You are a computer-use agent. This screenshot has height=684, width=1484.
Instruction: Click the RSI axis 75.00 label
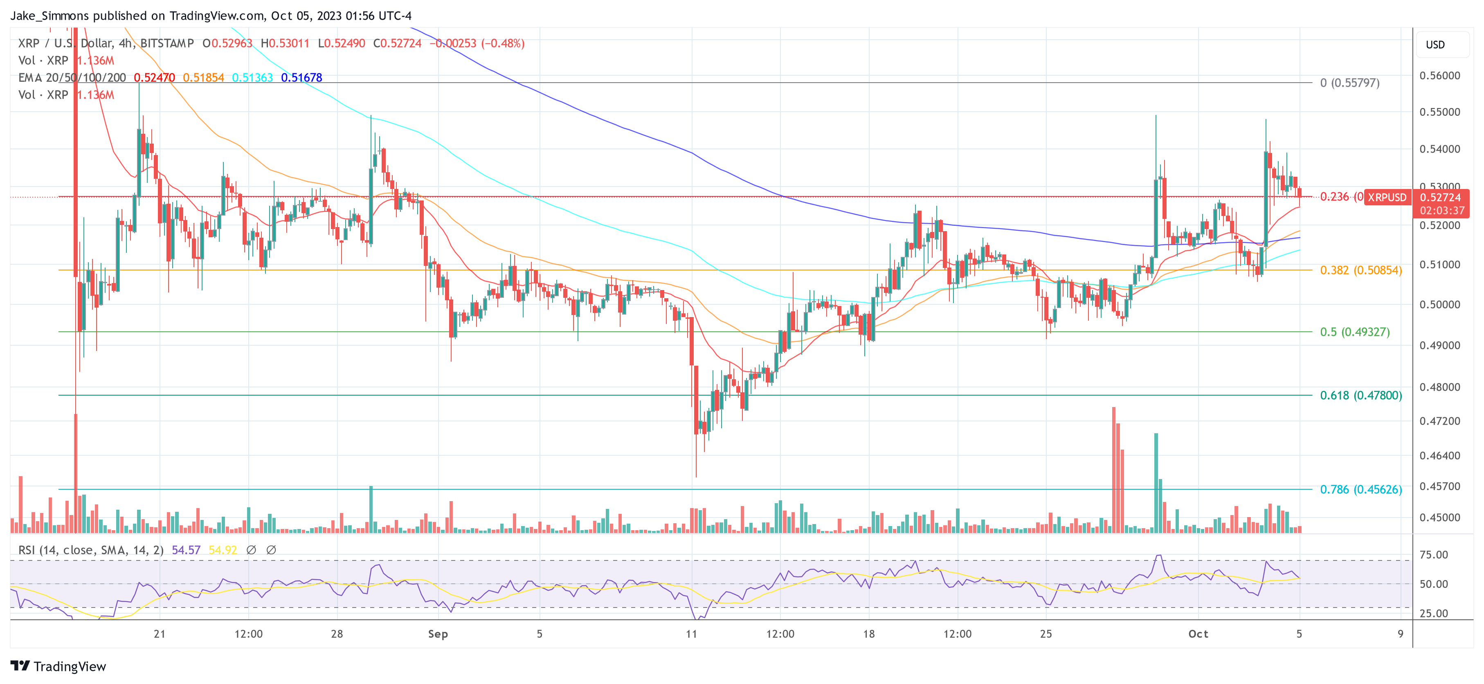(x=1434, y=554)
